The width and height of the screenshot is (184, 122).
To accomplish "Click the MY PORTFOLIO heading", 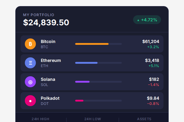I will [x=39, y=15].
